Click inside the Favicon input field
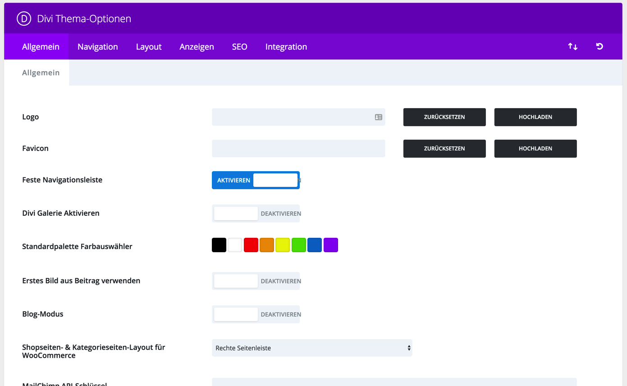627x386 pixels. [297, 148]
